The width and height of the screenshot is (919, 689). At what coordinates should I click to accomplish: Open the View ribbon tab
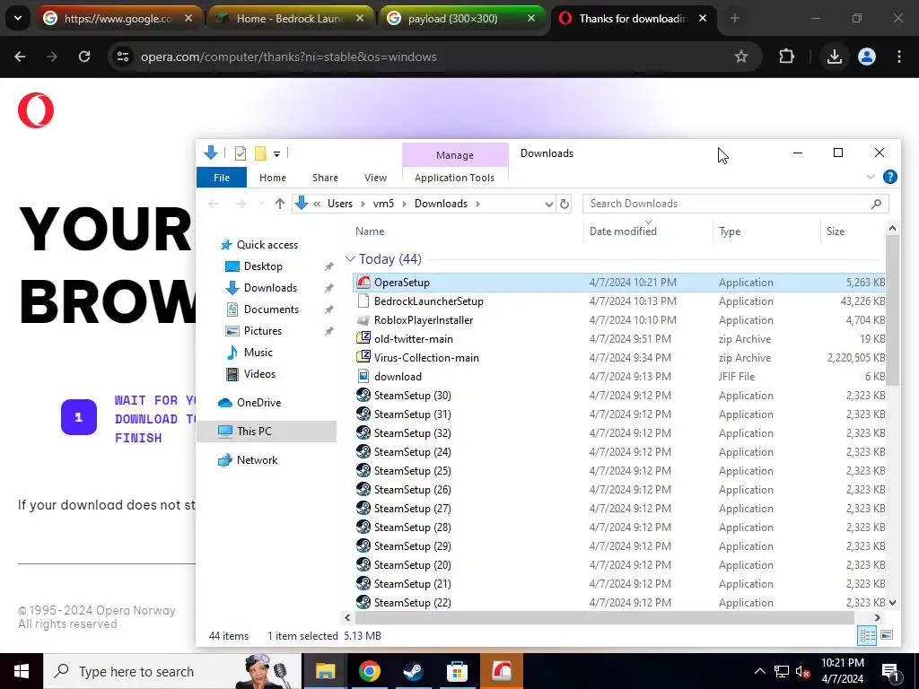coord(375,178)
